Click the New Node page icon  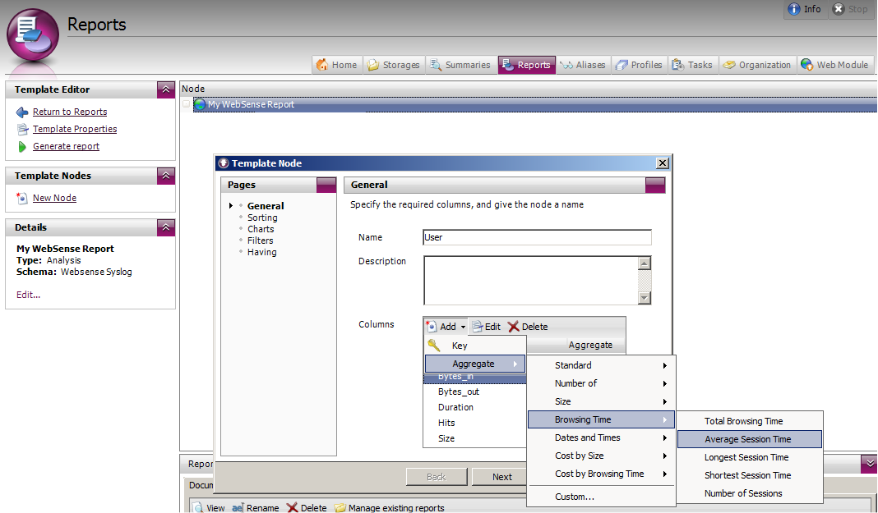(x=22, y=199)
